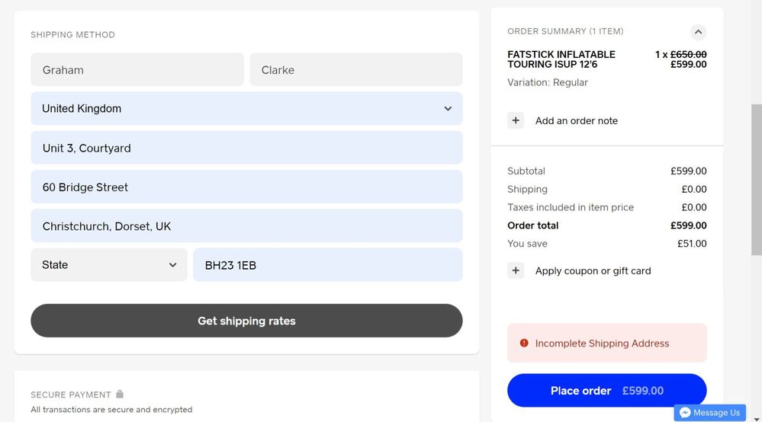The width and height of the screenshot is (762, 422).
Task: Click the secure payment padlock icon
Action: click(120, 395)
